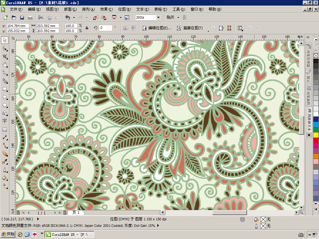
Task: Click the 描摹位图(T) button
Action: (x=190, y=28)
